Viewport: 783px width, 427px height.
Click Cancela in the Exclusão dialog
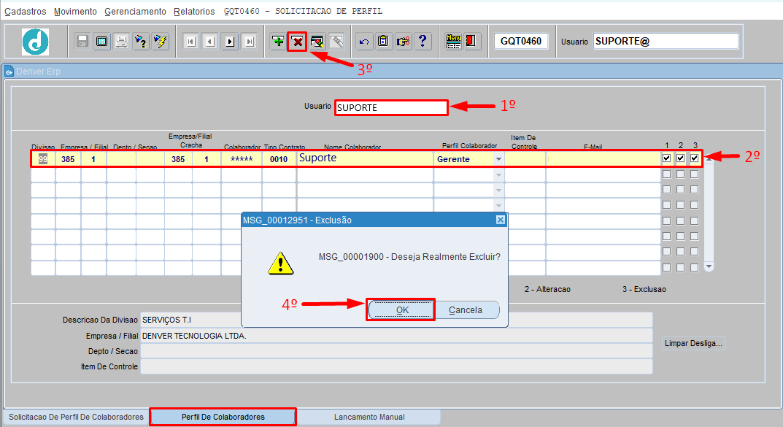pyautogui.click(x=466, y=310)
